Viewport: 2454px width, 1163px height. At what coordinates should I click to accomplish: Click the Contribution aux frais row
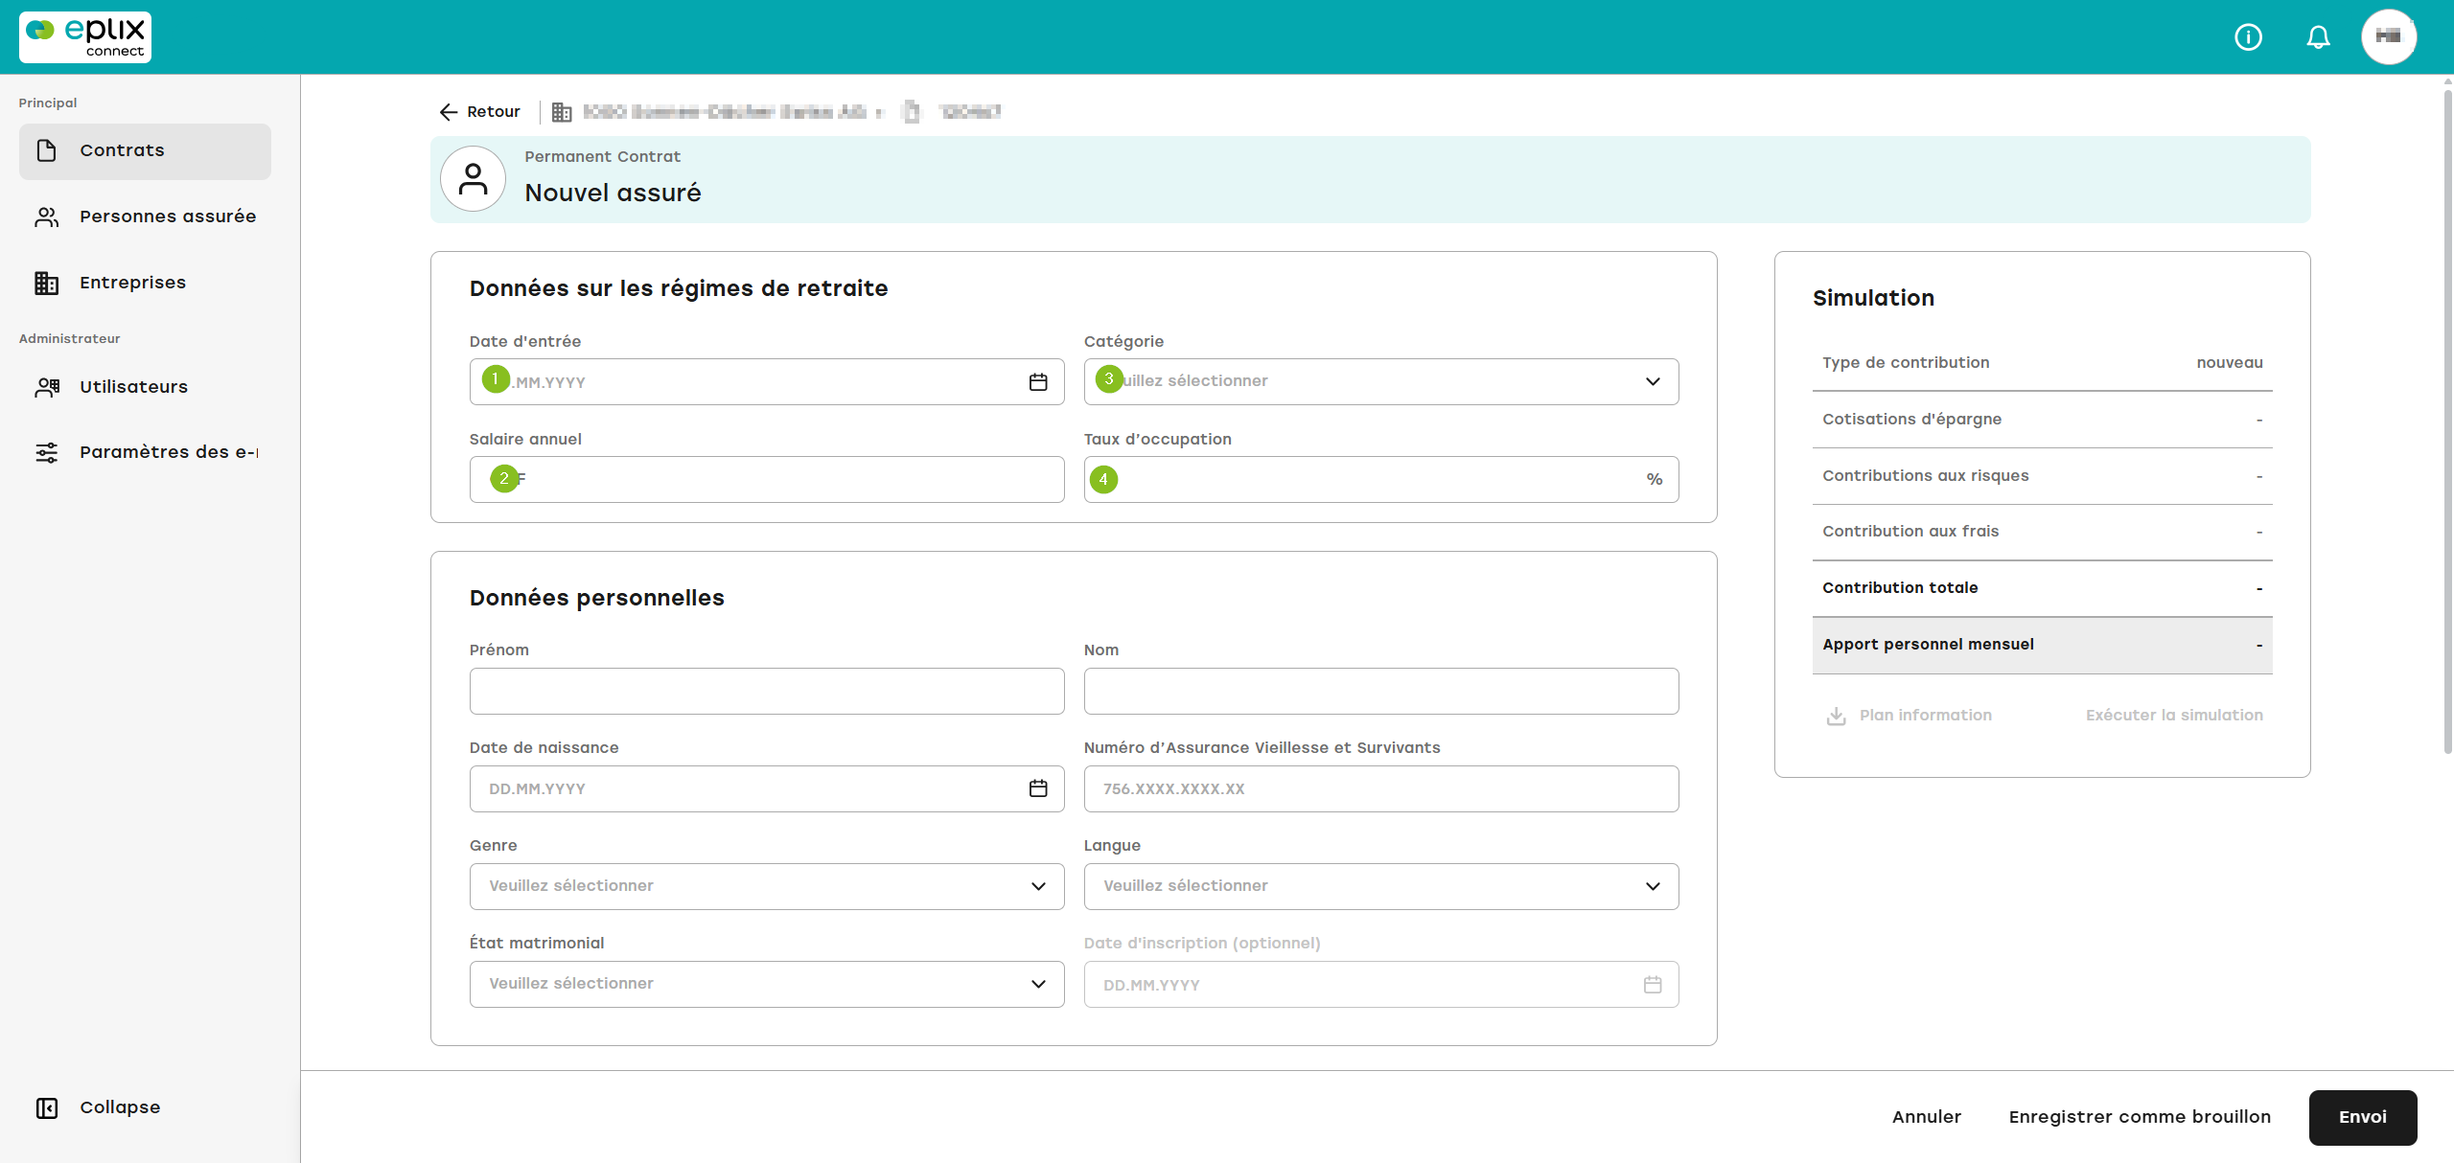[2042, 532]
